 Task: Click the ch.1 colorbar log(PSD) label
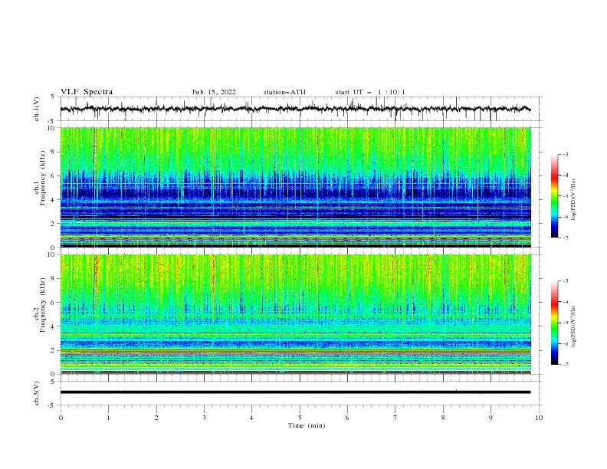click(x=574, y=200)
